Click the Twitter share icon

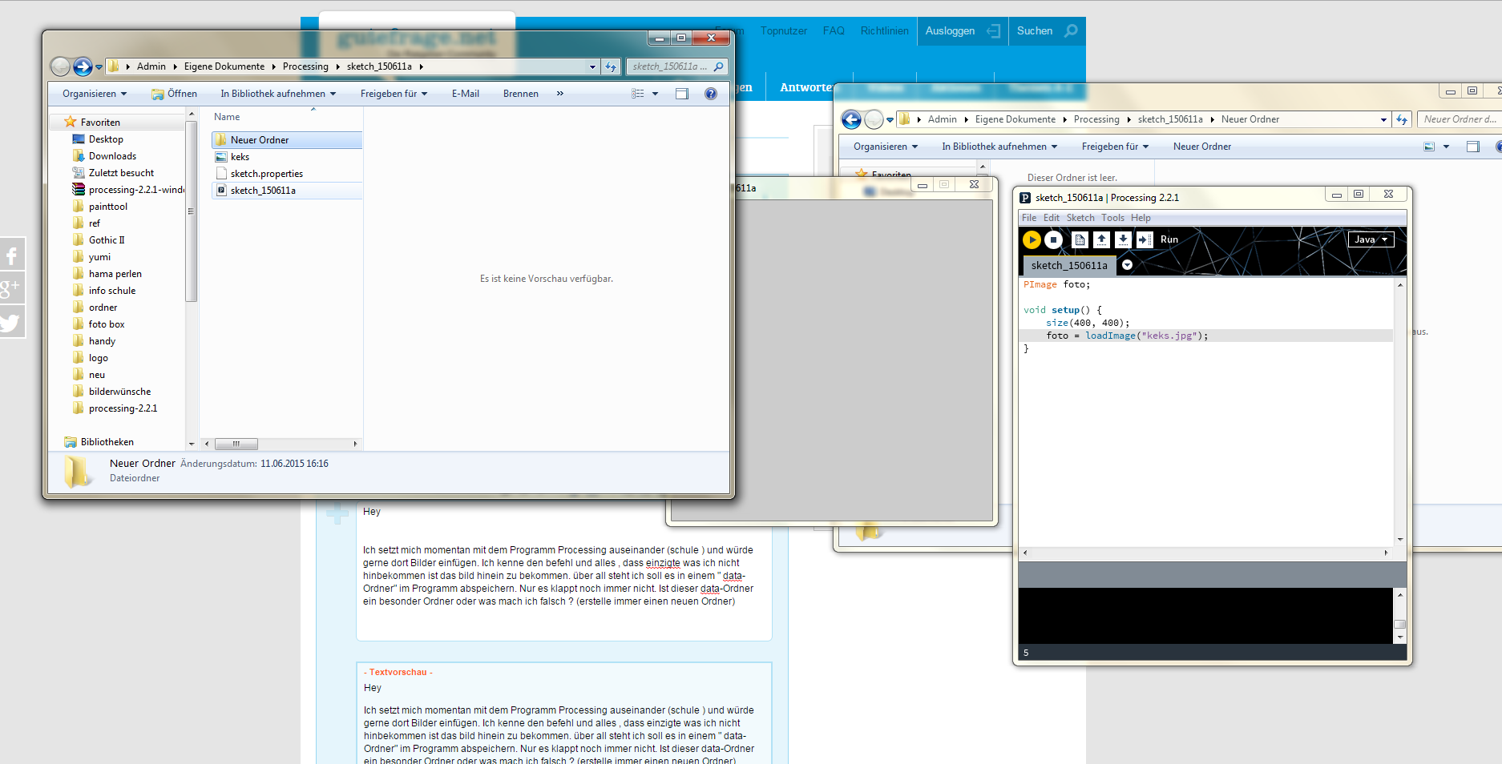tap(10, 323)
